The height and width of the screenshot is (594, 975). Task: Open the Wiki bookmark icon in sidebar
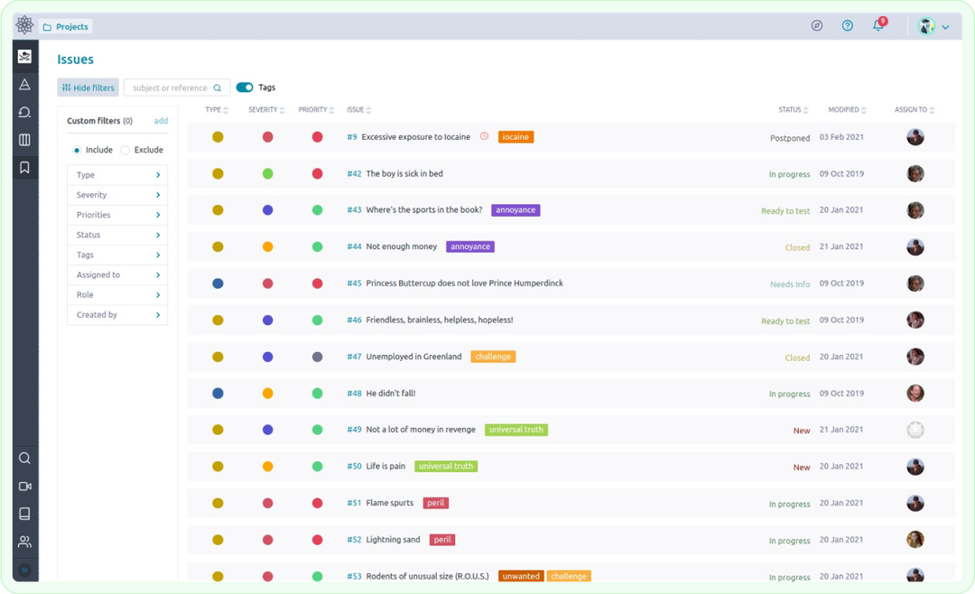coord(24,167)
